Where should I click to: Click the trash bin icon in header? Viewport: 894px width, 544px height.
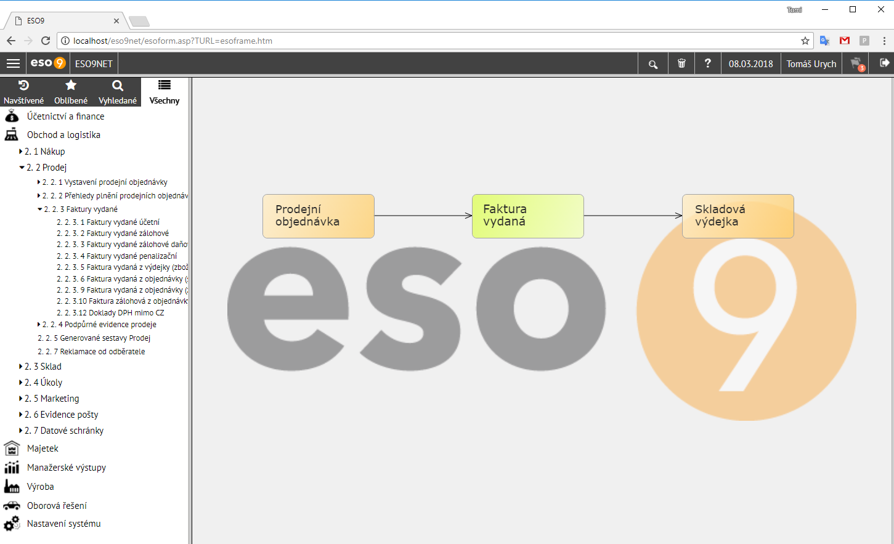click(681, 63)
